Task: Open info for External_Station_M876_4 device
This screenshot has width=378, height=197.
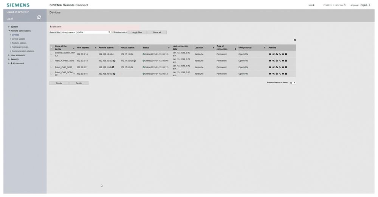Action: [270, 54]
